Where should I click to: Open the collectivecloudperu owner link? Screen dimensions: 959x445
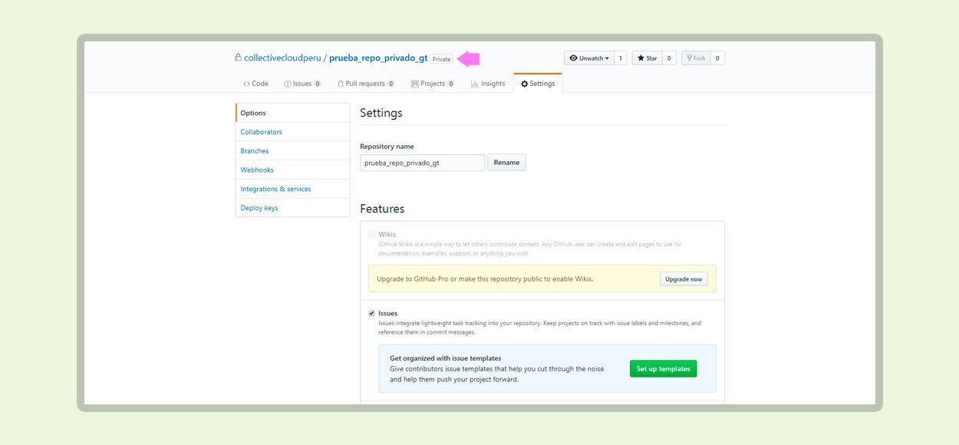click(282, 58)
